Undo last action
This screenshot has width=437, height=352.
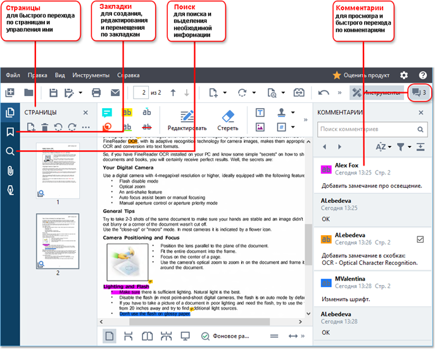pyautogui.click(x=324, y=93)
